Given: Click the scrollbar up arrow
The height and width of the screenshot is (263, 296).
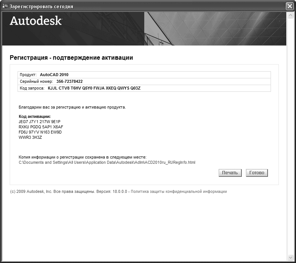Looking at the screenshot, I should coord(290,15).
